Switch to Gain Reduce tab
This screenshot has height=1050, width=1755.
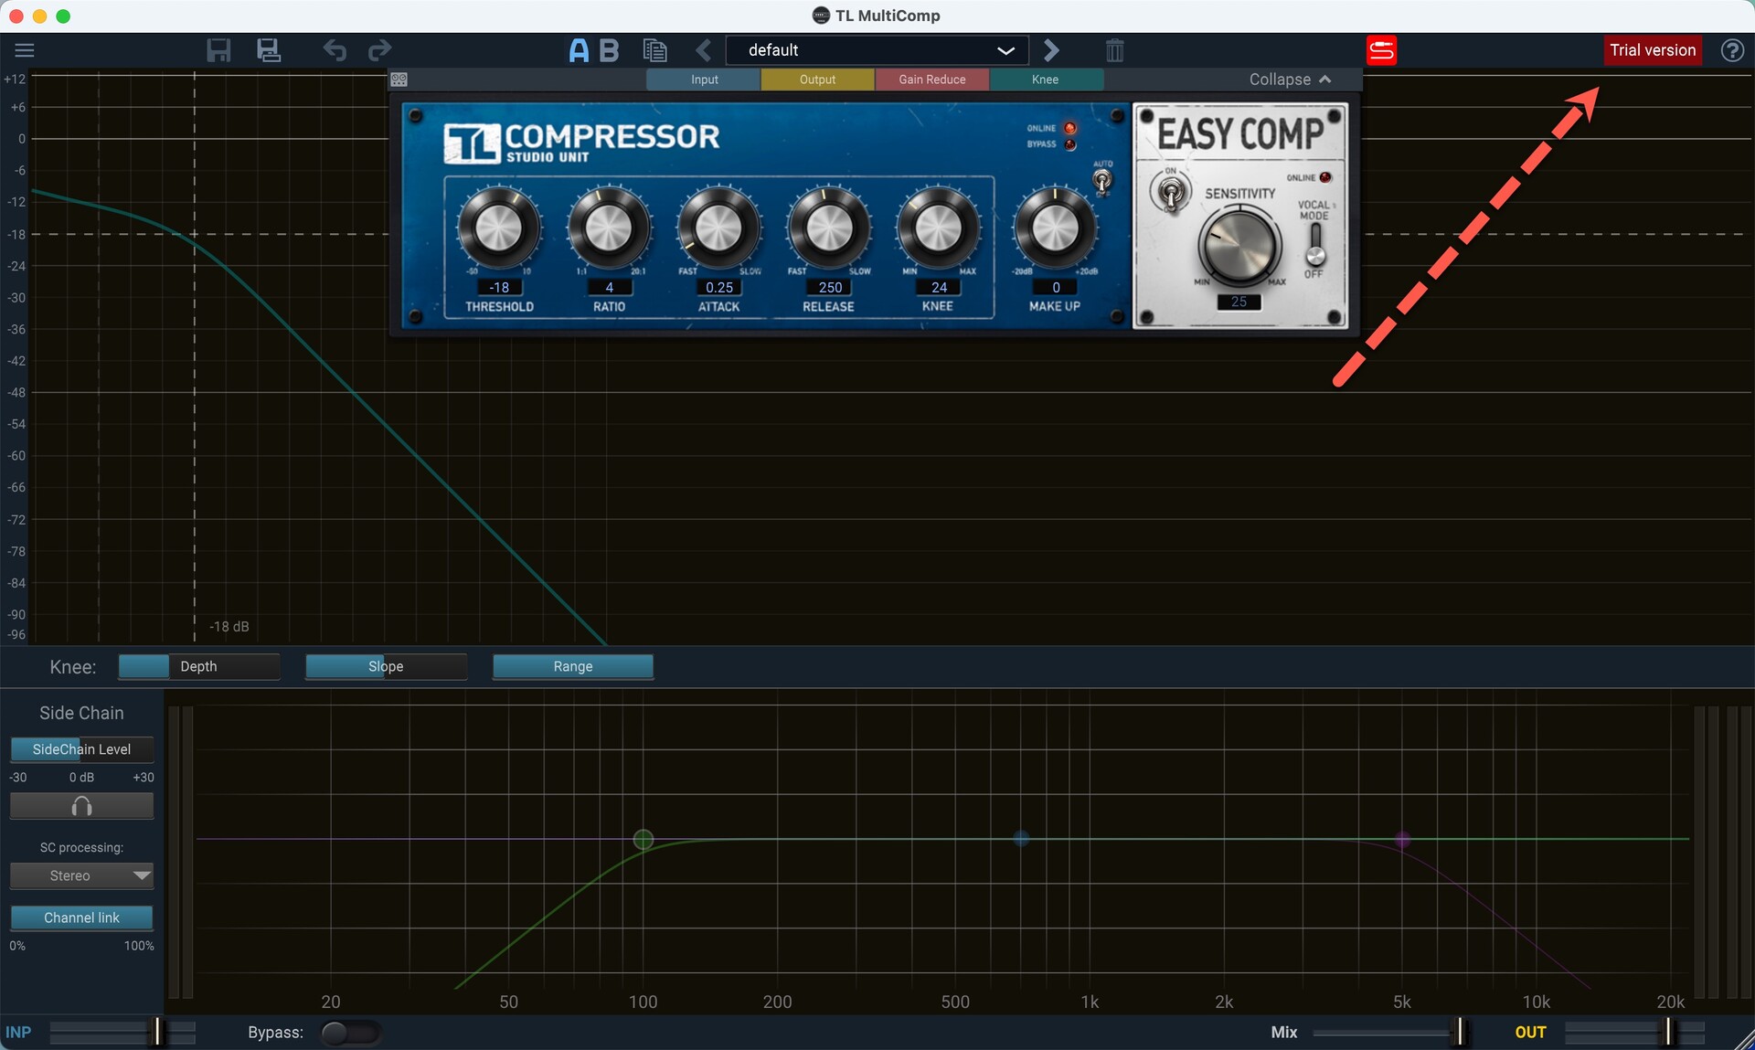[931, 80]
